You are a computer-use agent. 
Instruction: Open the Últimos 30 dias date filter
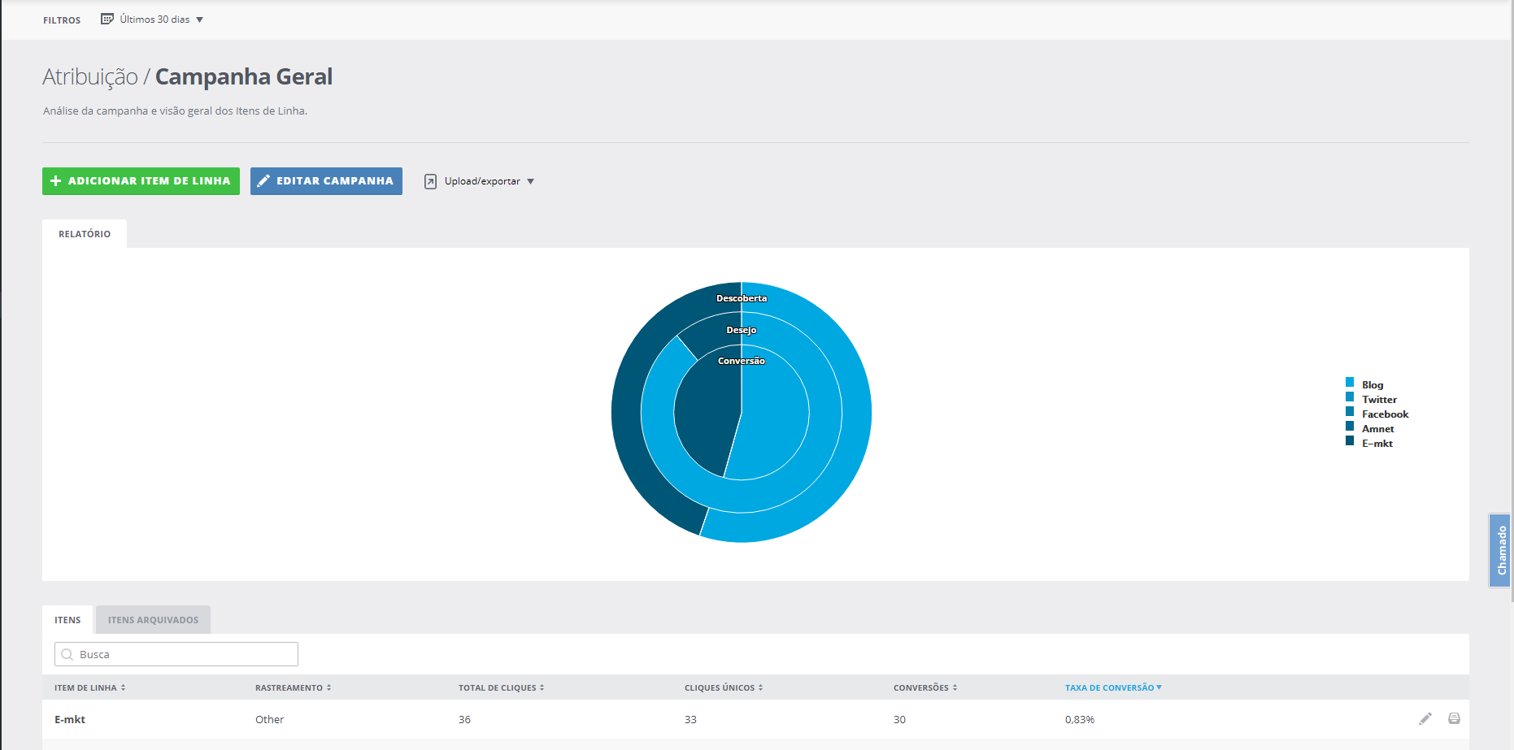click(x=152, y=19)
